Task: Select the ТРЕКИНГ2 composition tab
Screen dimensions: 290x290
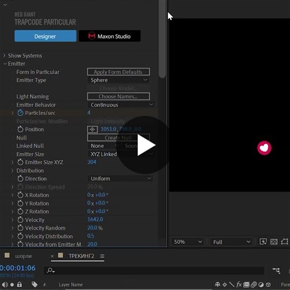Action: click(81, 256)
